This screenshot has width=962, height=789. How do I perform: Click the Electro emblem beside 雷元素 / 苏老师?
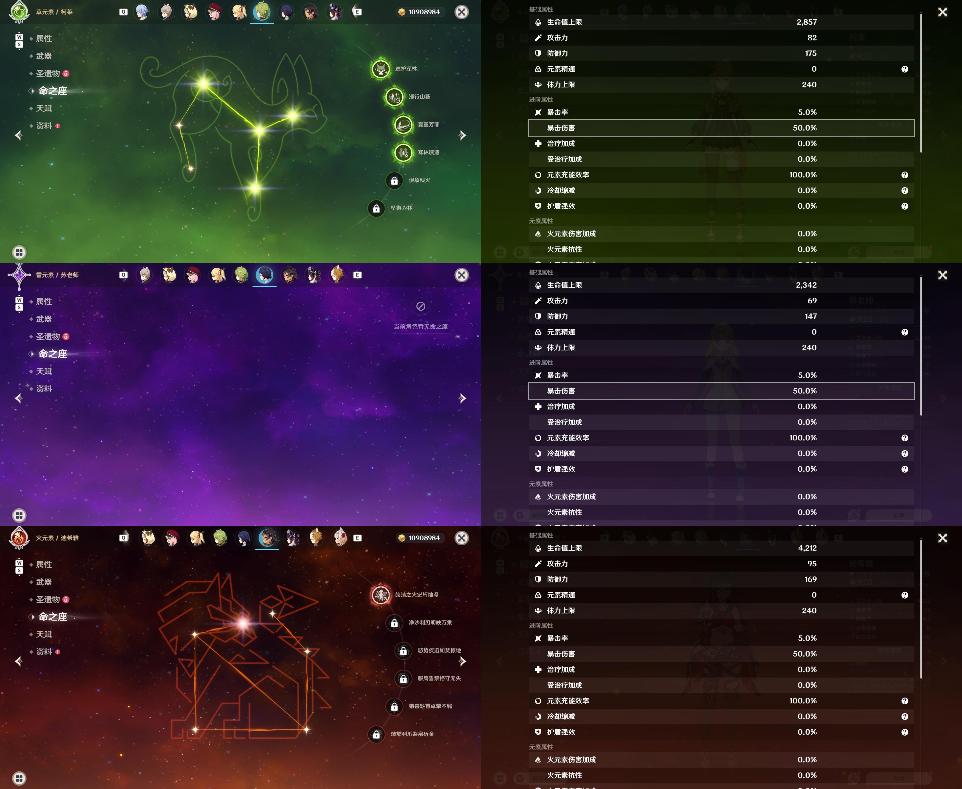pos(19,275)
